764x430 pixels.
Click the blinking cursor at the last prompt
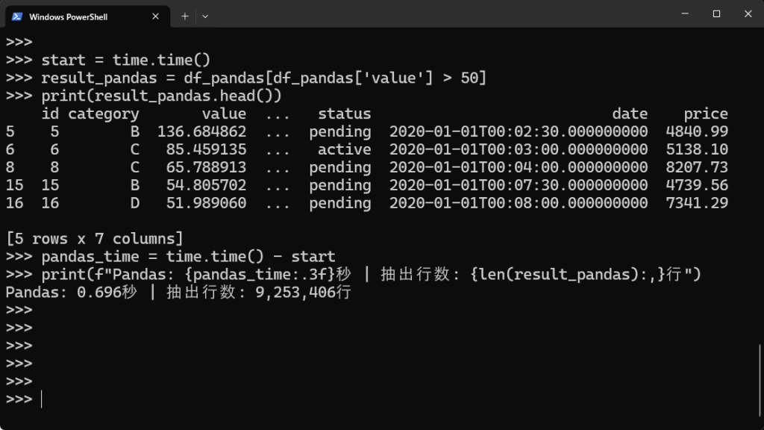tap(42, 398)
